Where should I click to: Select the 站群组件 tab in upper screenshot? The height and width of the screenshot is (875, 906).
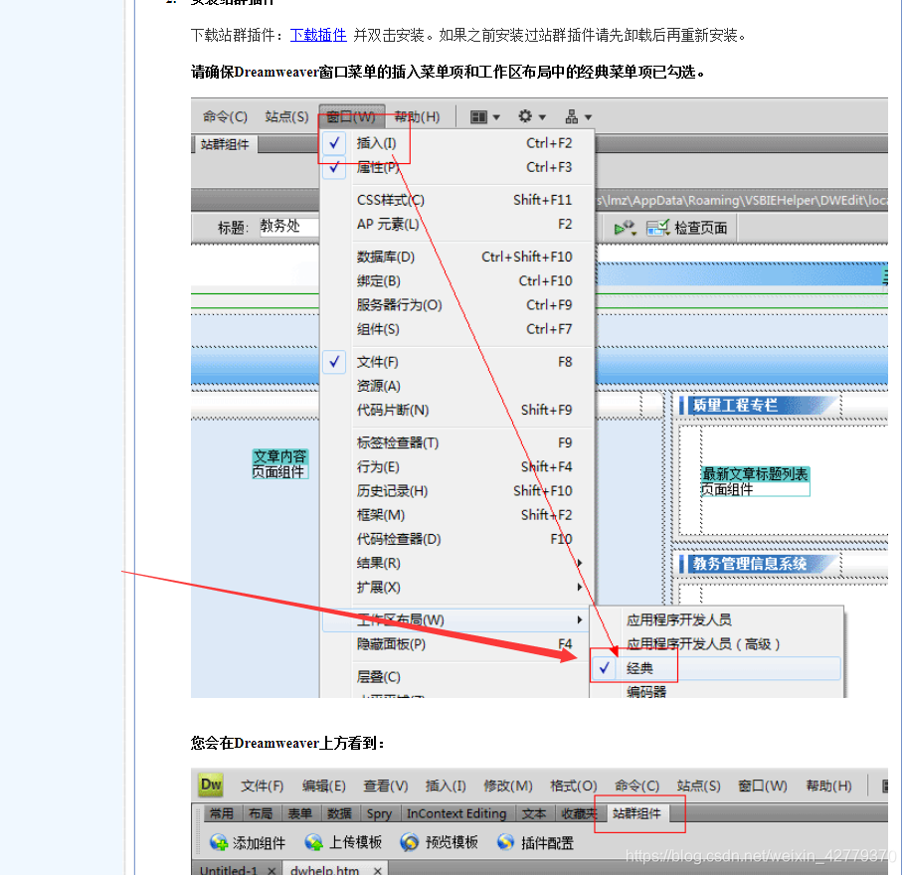225,144
